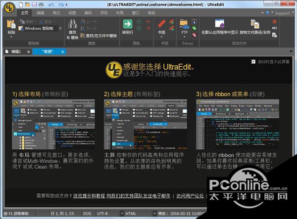Click 在默认应用程序中显示 window icon

coord(220,24)
